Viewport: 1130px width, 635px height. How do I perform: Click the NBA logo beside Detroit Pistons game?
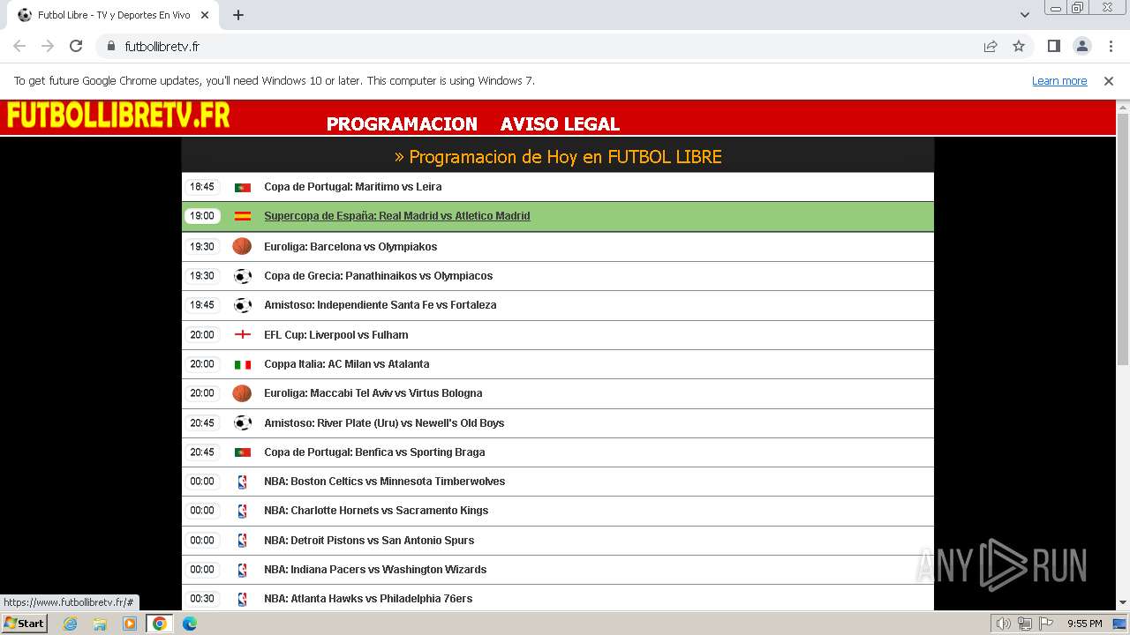(x=242, y=541)
